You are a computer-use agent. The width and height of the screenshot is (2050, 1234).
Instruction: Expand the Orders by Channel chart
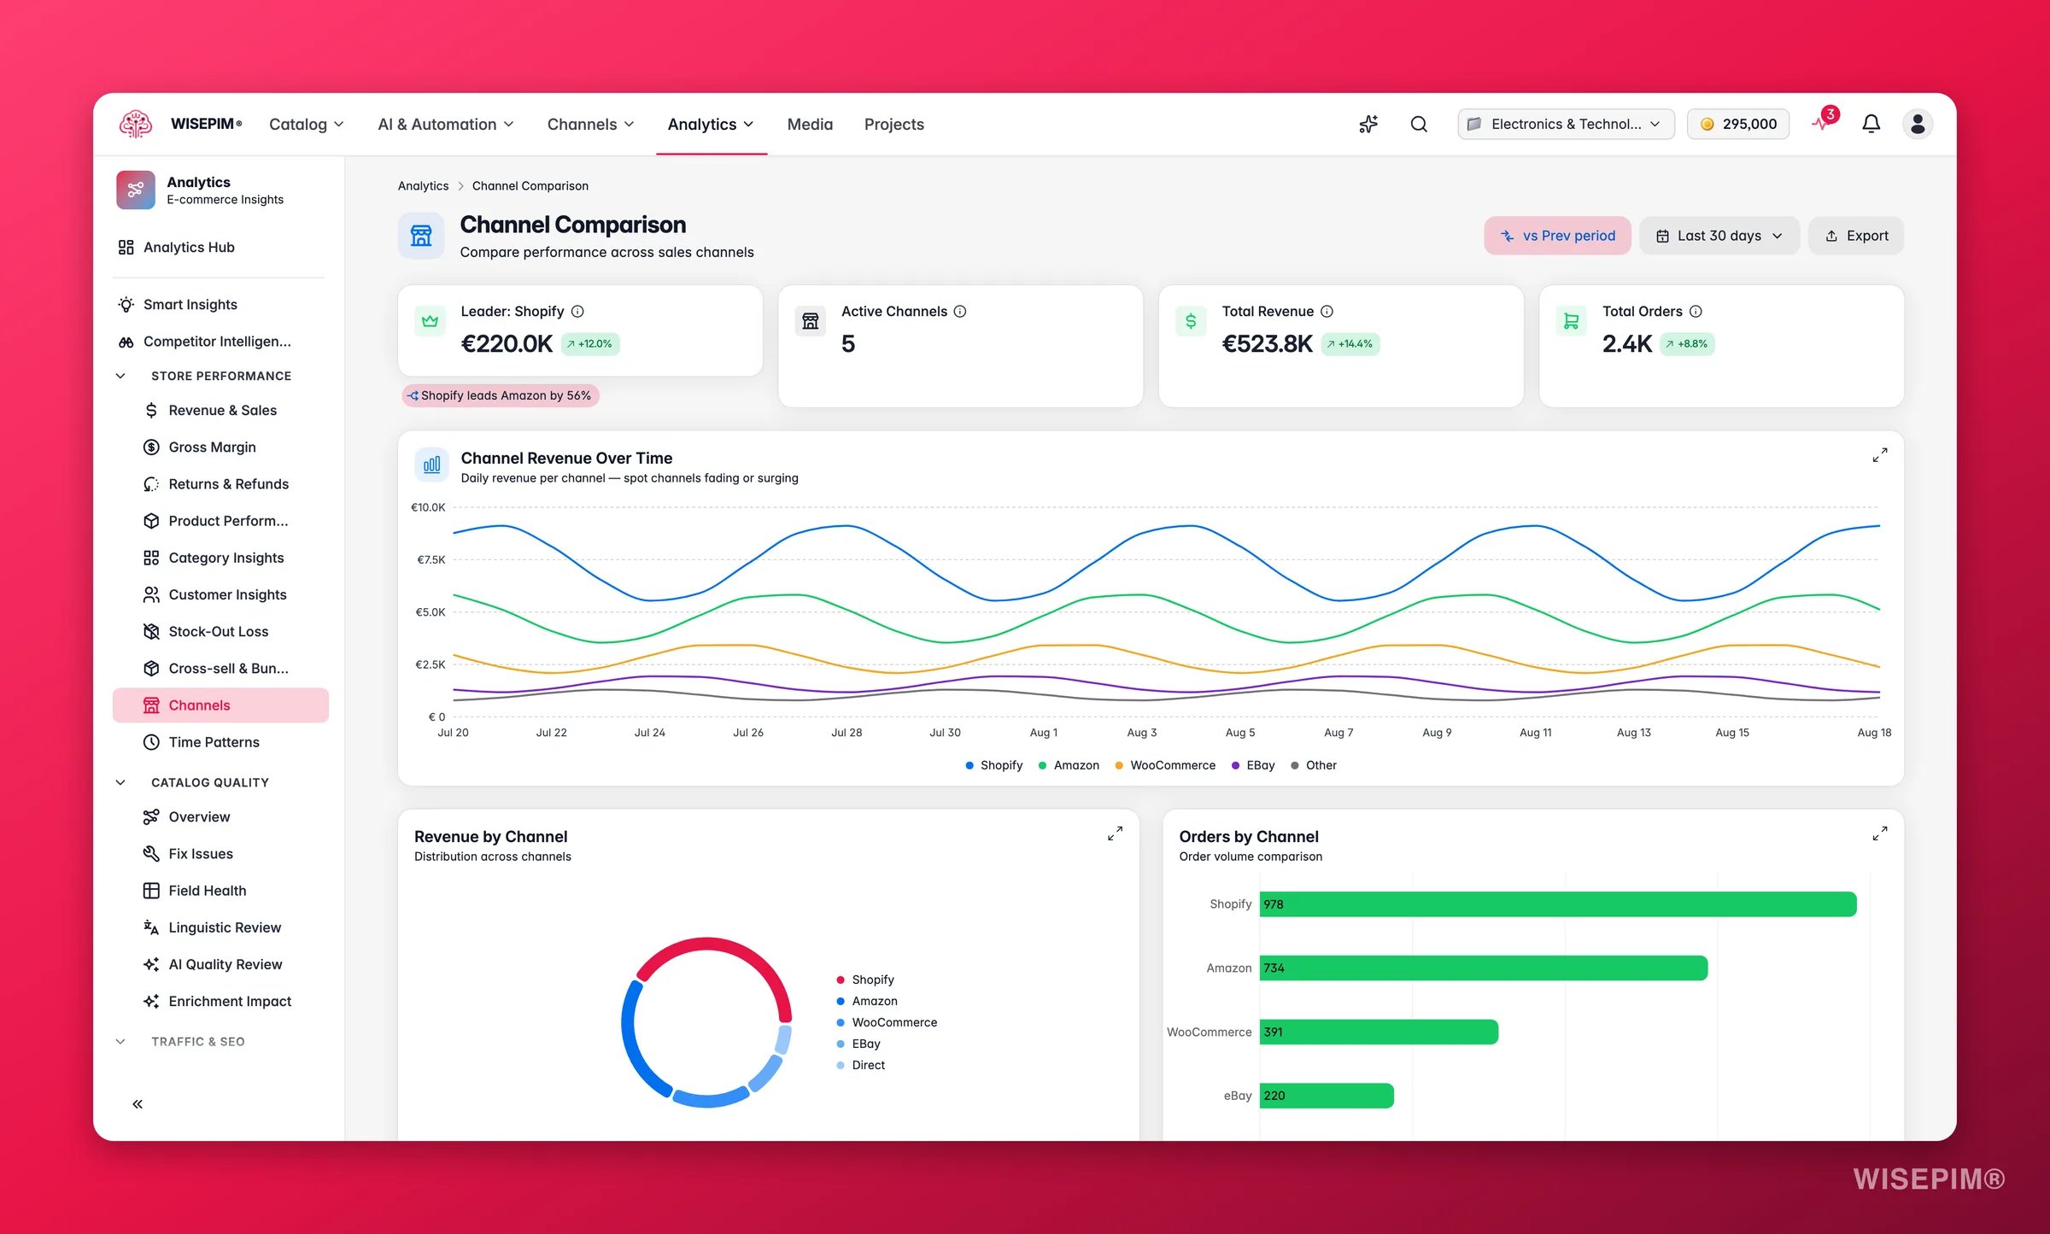(1880, 833)
